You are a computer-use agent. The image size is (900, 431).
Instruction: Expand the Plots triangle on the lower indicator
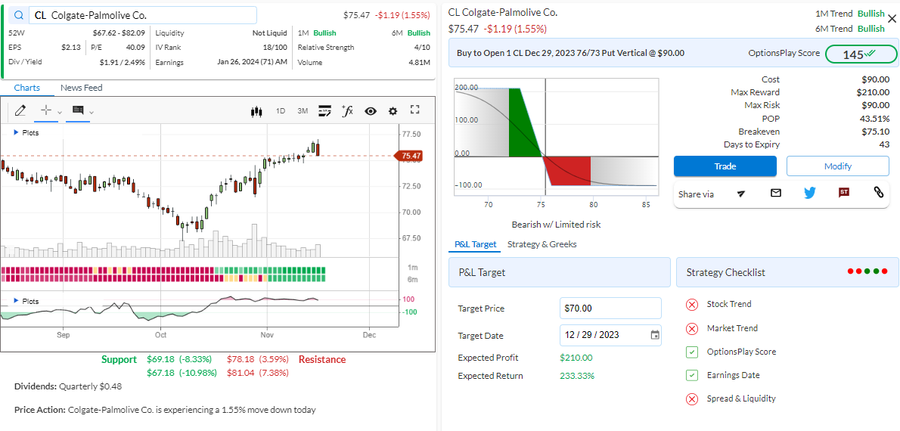[15, 301]
